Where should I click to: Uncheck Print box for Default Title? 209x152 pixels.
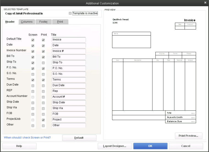(x=43, y=40)
